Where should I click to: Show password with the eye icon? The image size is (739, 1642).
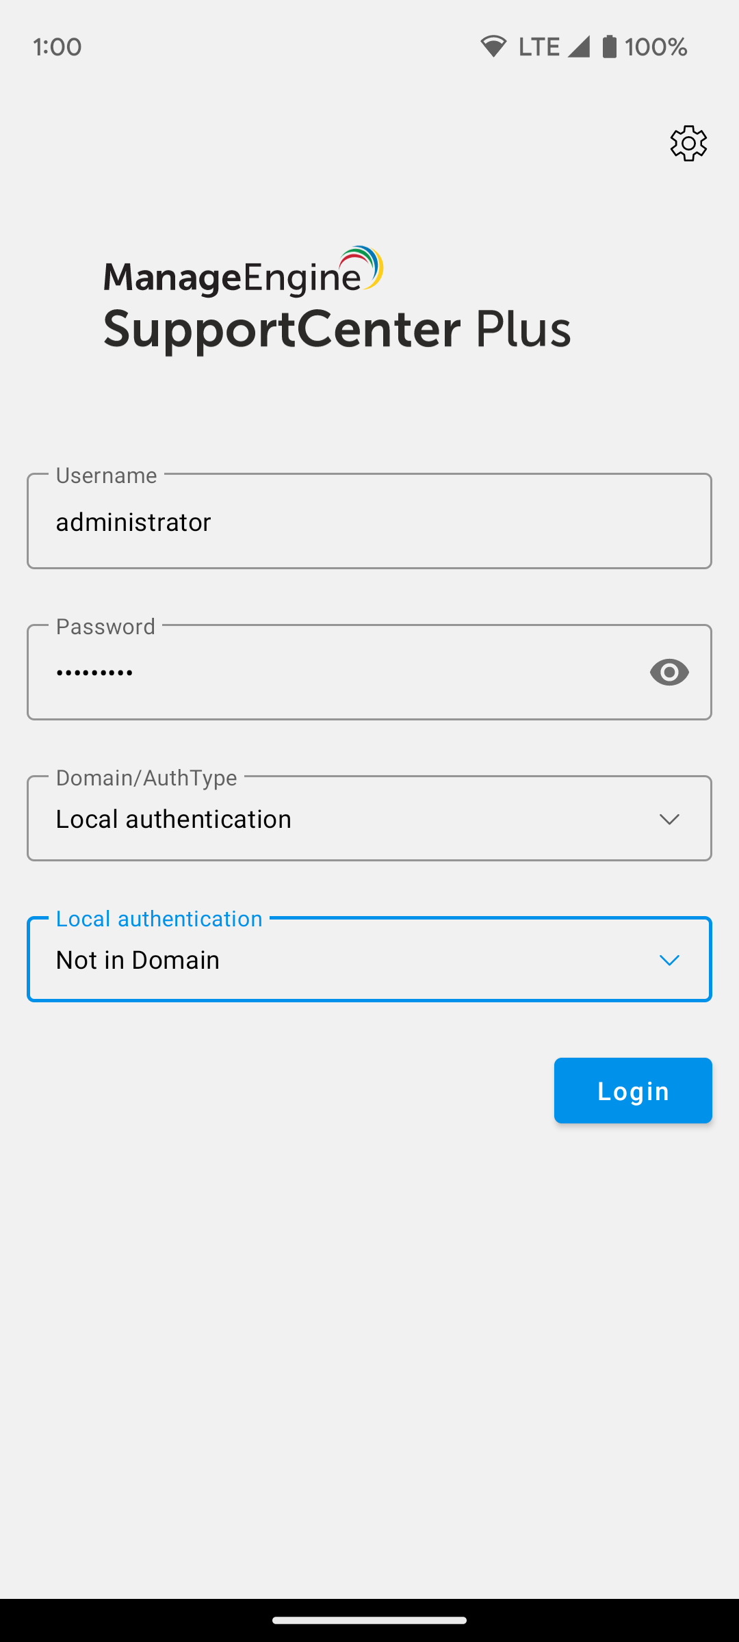[669, 673]
